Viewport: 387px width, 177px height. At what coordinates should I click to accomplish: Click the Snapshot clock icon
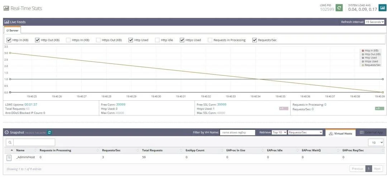(7, 132)
